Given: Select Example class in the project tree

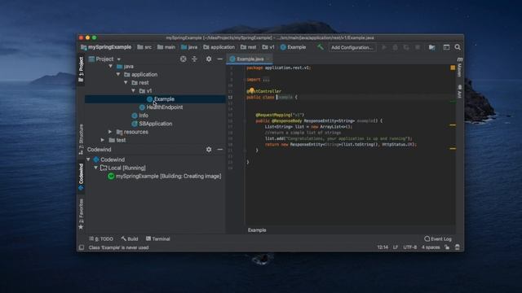Looking at the screenshot, I should (x=155, y=99).
